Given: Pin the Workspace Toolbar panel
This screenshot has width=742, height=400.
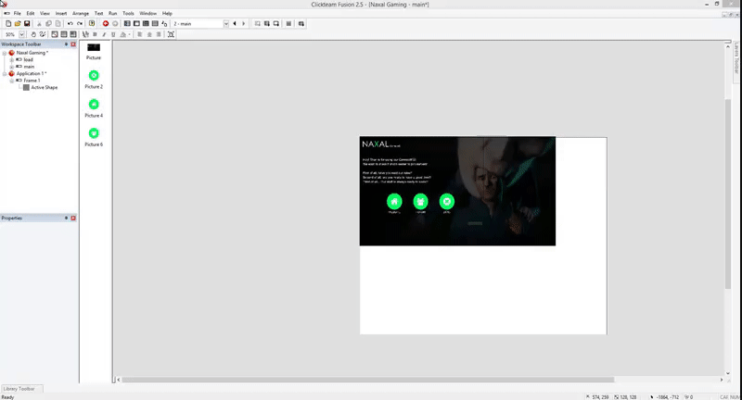Looking at the screenshot, I should (x=66, y=44).
